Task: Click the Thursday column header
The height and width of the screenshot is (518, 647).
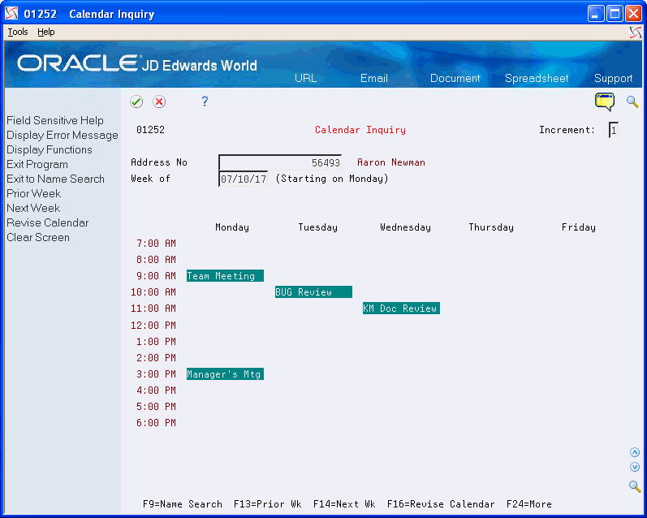Action: (491, 227)
